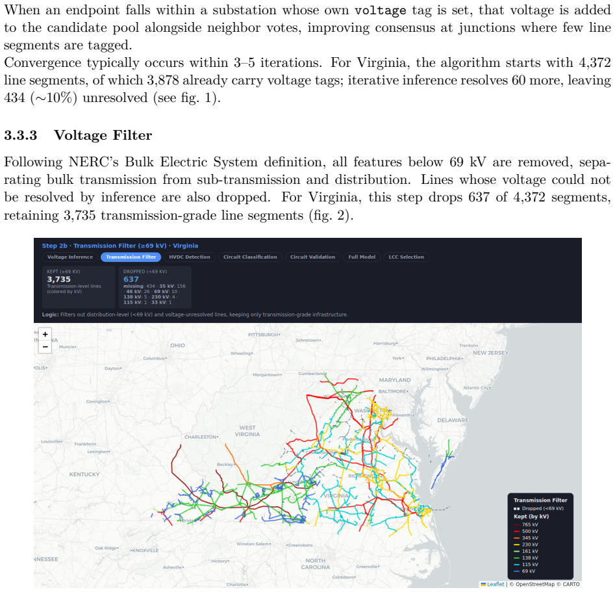The height and width of the screenshot is (592, 615).
Task: Click the 69 kV blue legend swatch
Action: [516, 572]
